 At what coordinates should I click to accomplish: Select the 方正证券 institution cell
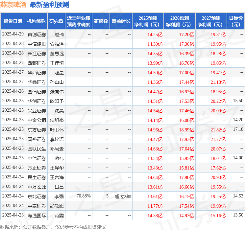tap(37, 168)
